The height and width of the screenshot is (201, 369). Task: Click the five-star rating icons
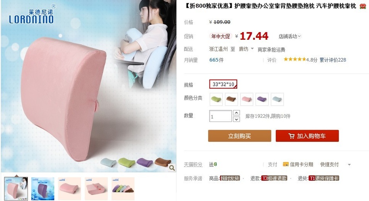(x=295, y=59)
